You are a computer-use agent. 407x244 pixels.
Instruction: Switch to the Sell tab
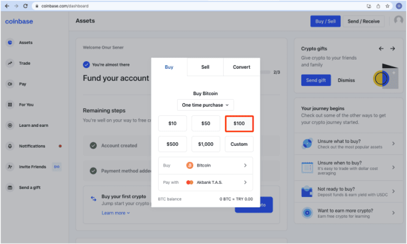coord(205,67)
